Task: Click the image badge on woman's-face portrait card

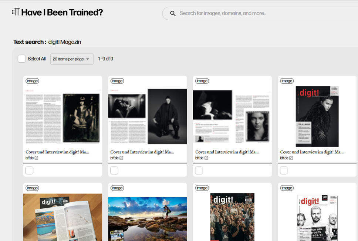Action: click(202, 81)
